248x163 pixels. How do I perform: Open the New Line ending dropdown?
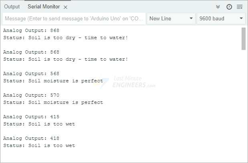(x=171, y=18)
